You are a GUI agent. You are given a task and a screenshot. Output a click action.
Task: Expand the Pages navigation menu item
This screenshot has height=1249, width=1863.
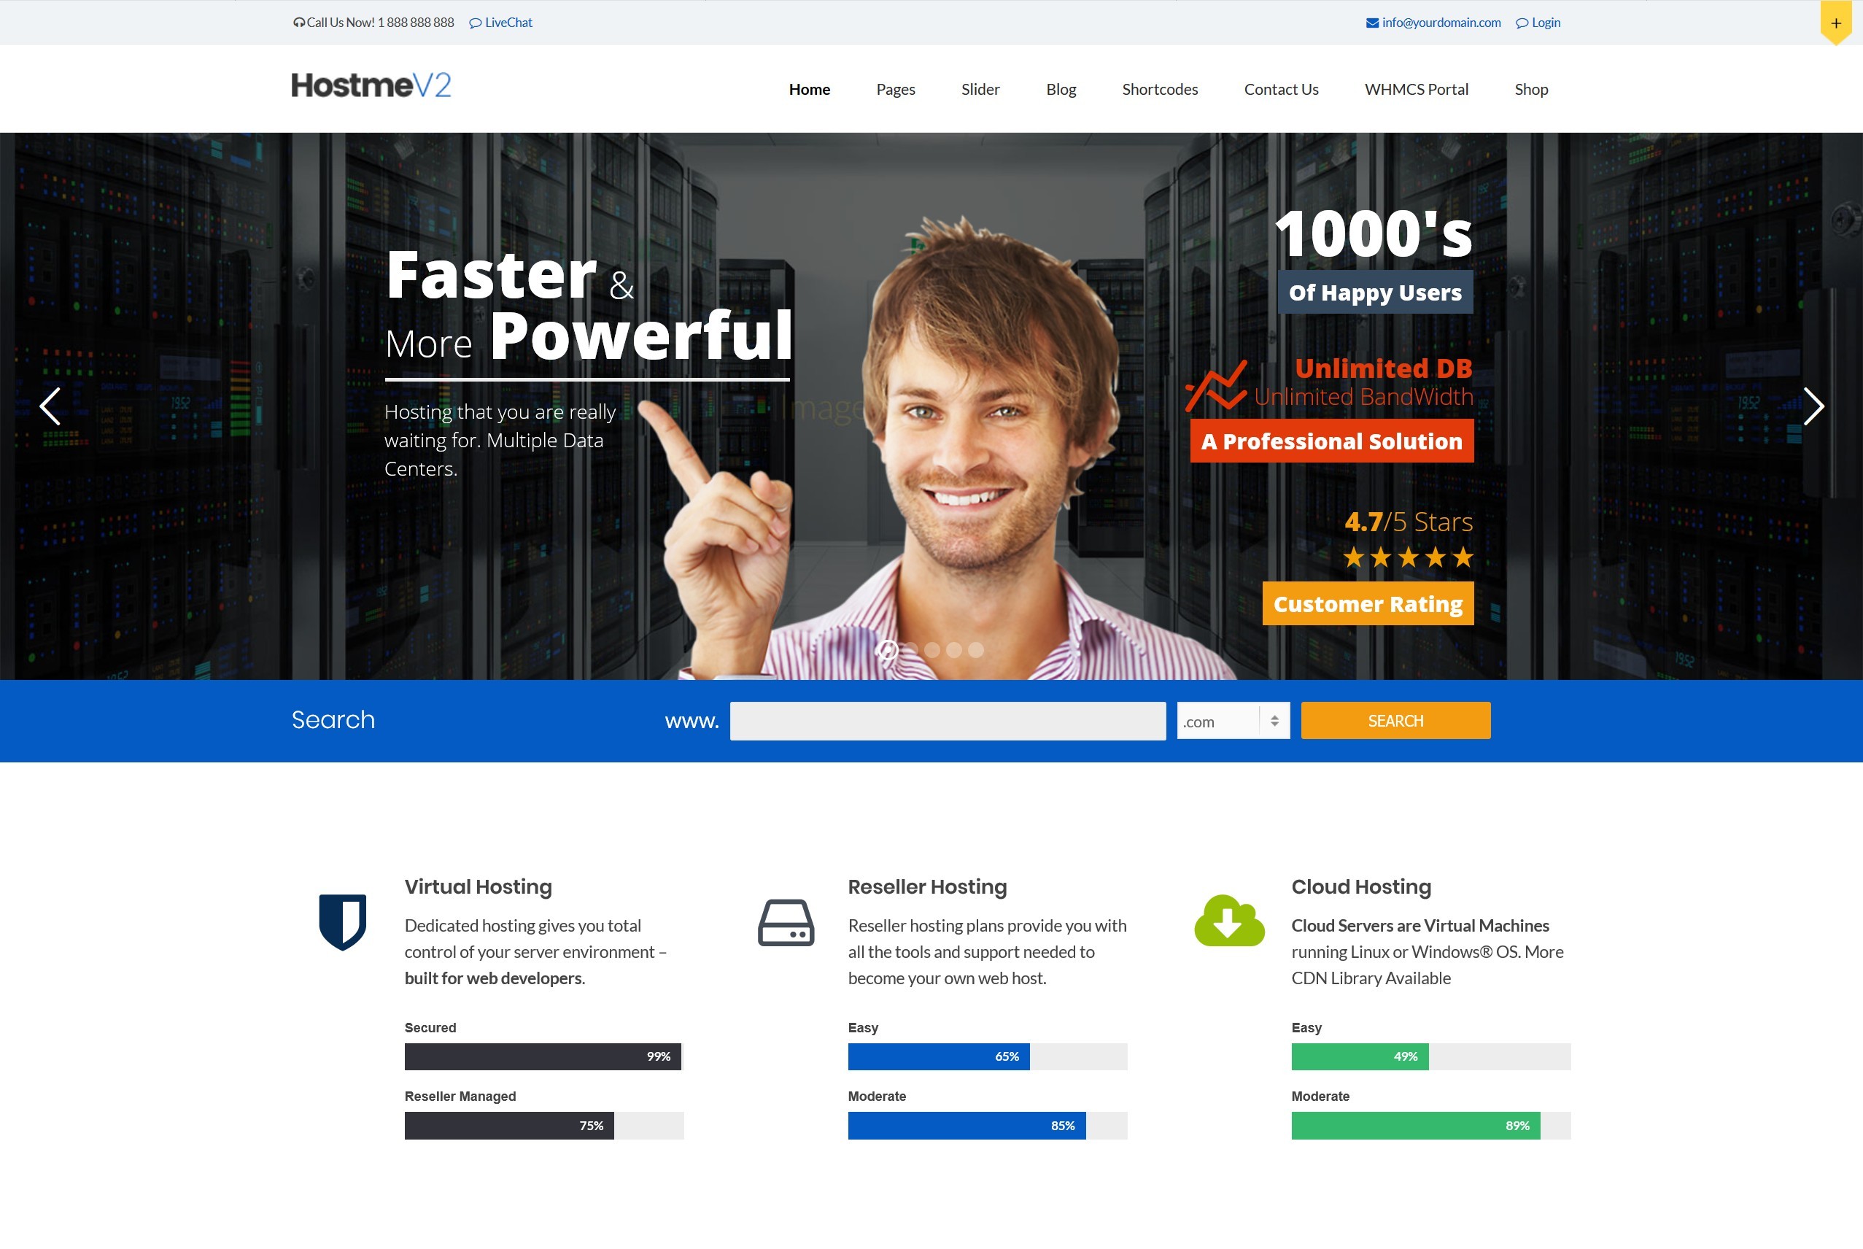pos(894,88)
